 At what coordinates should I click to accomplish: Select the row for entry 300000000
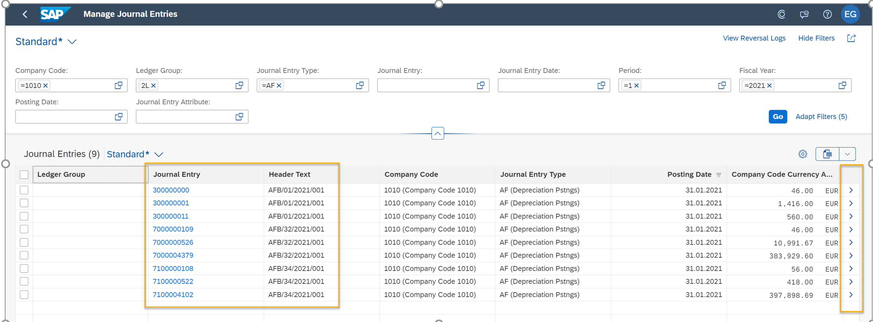tap(24, 190)
